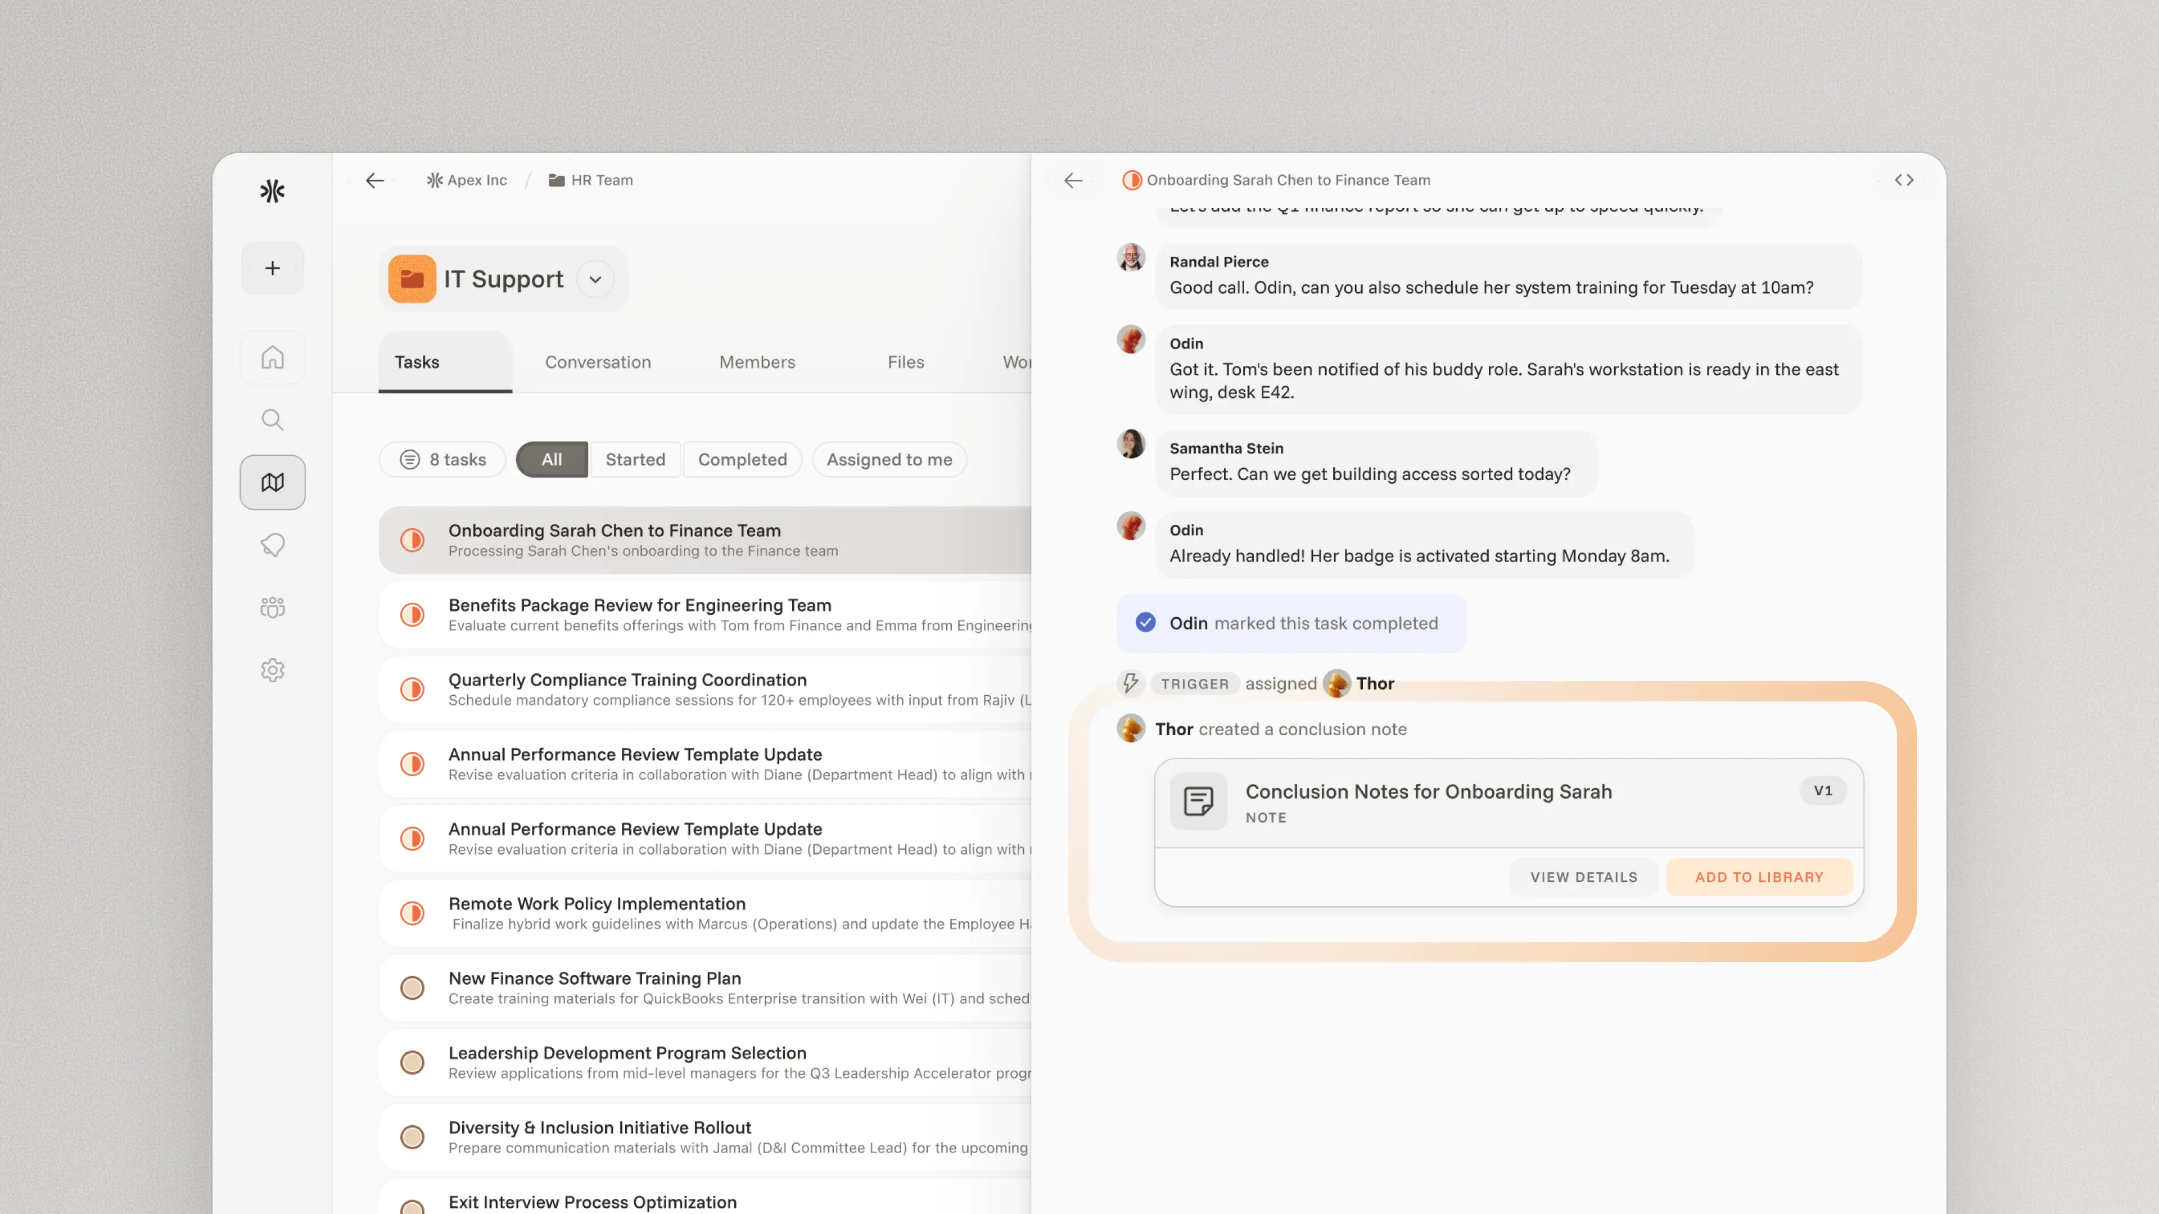Click Odin's avatar beside the desk E42 message
The width and height of the screenshot is (2159, 1214).
coord(1131,339)
